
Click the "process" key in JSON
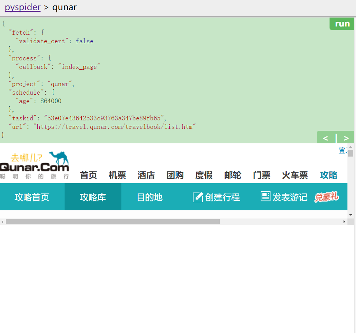pyautogui.click(x=24, y=58)
